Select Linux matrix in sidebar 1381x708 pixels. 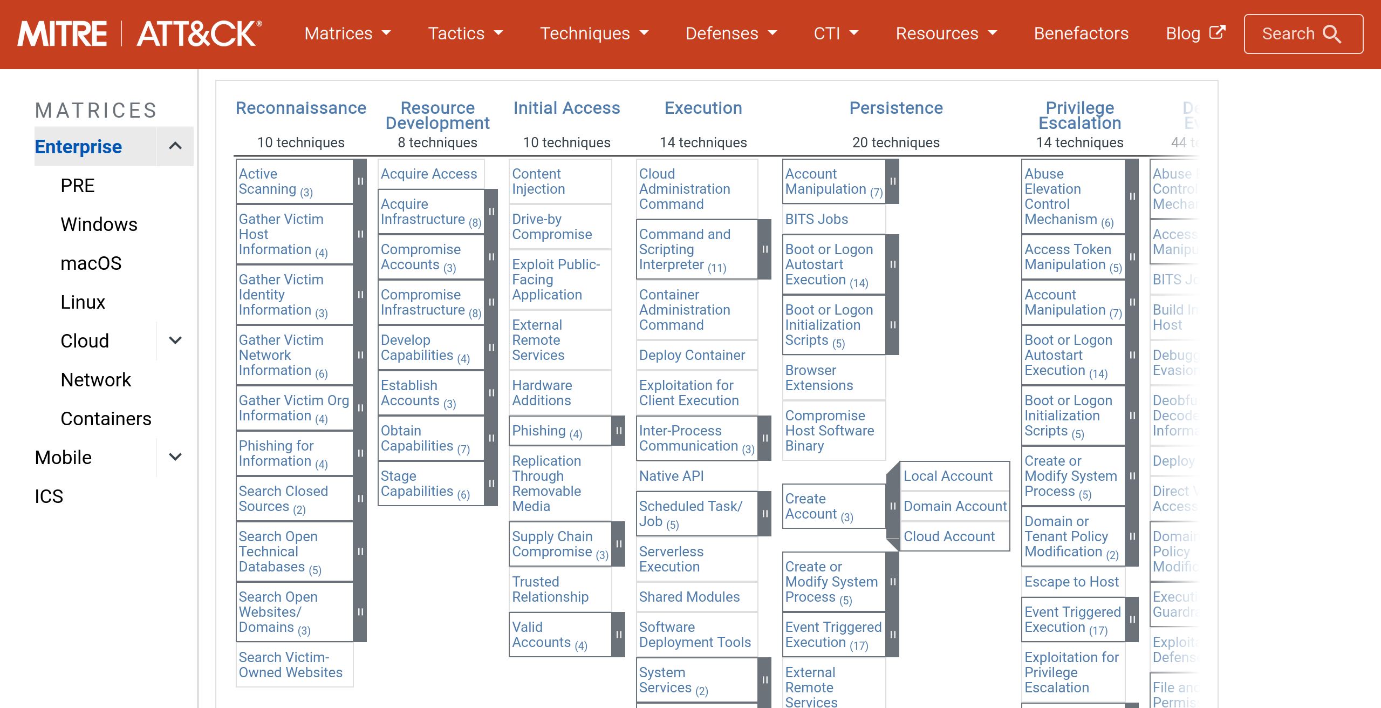(x=83, y=302)
